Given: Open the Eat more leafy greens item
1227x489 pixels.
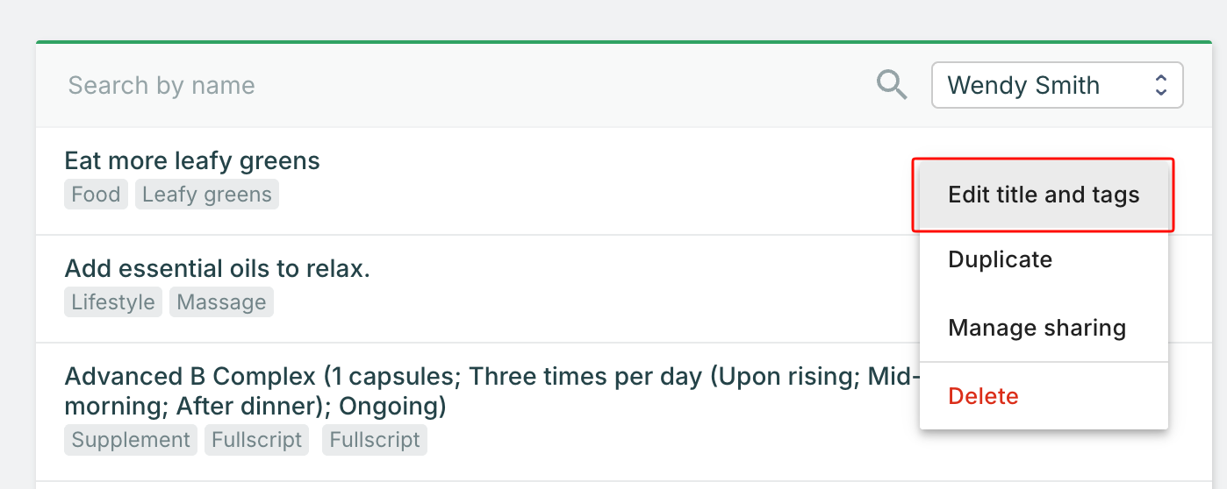Looking at the screenshot, I should tap(192, 161).
